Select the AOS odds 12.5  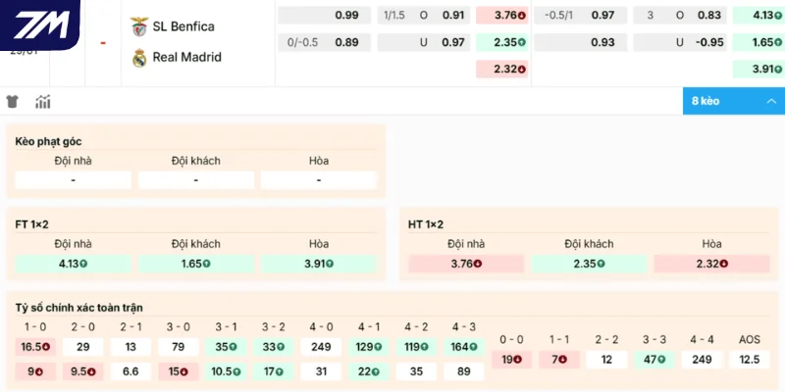pos(749,360)
